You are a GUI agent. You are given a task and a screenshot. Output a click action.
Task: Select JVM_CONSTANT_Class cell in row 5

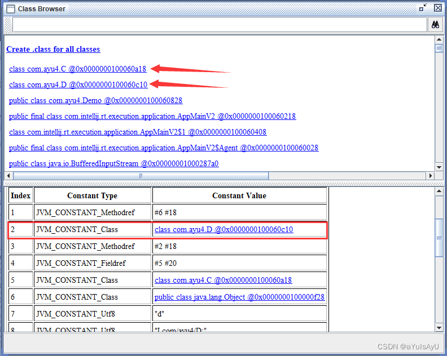[x=93, y=280]
